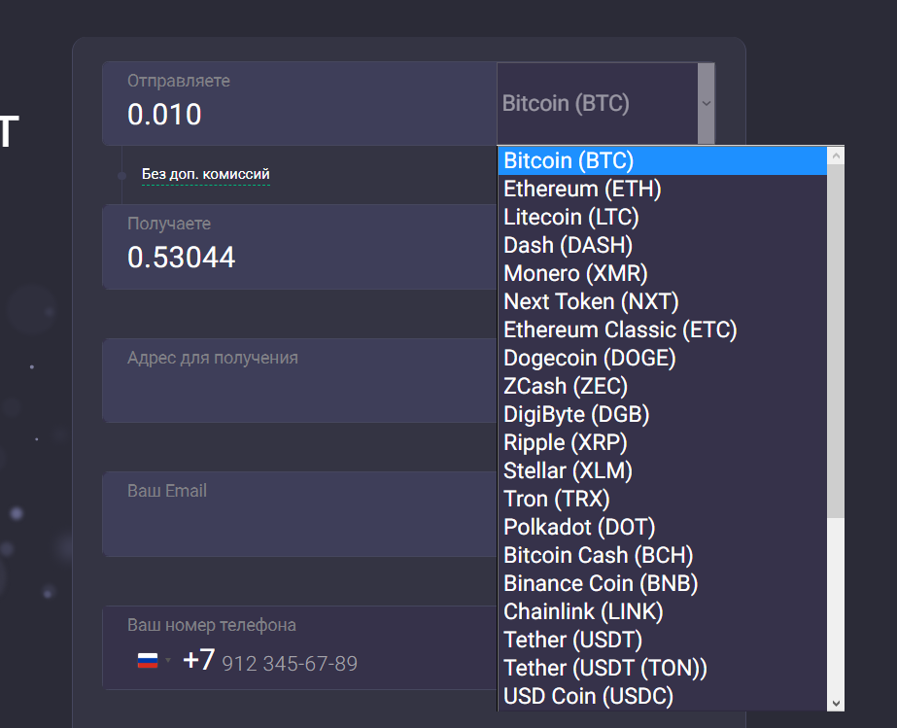Focus the Ваш Email input field
The width and height of the screenshot is (897, 728).
pos(299,514)
